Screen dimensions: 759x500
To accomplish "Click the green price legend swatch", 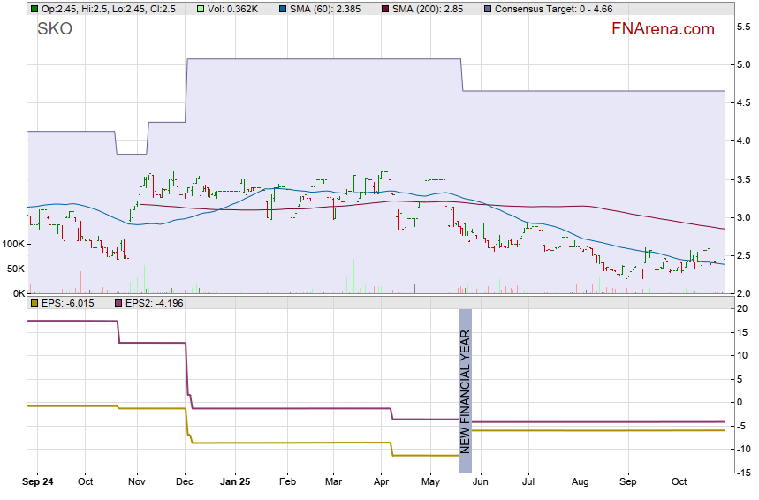I will click(34, 9).
